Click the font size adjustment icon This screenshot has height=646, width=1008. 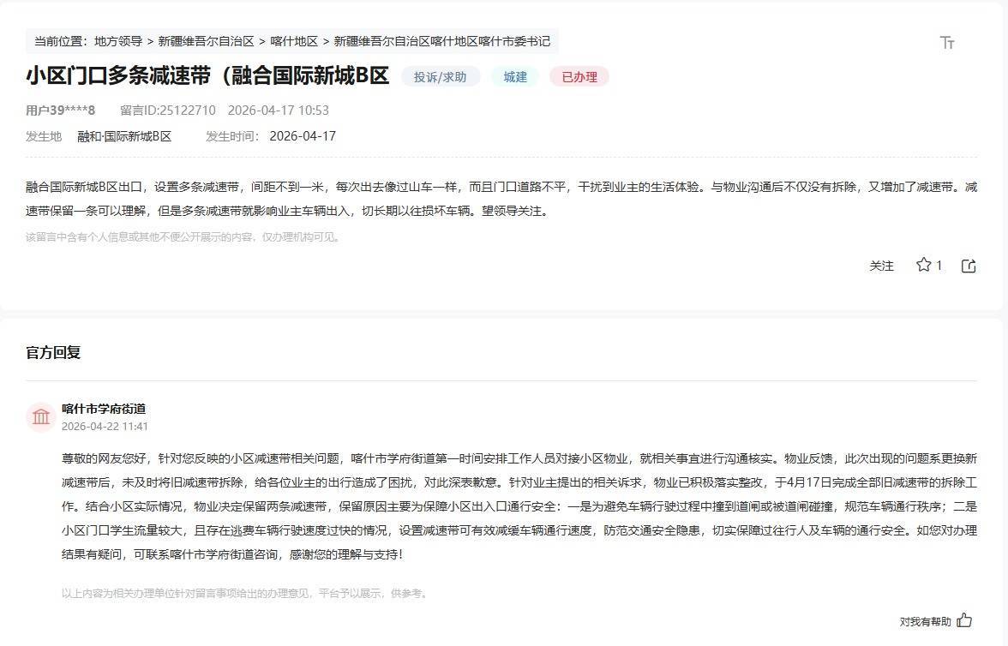click(947, 42)
